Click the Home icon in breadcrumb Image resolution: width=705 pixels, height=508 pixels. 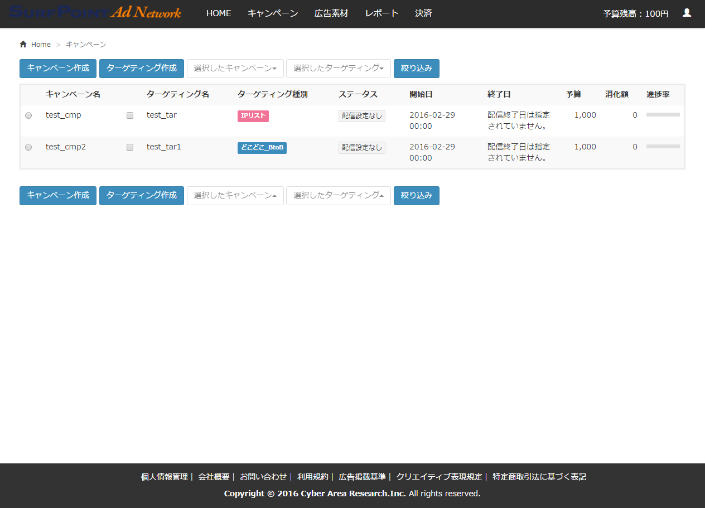pos(23,44)
